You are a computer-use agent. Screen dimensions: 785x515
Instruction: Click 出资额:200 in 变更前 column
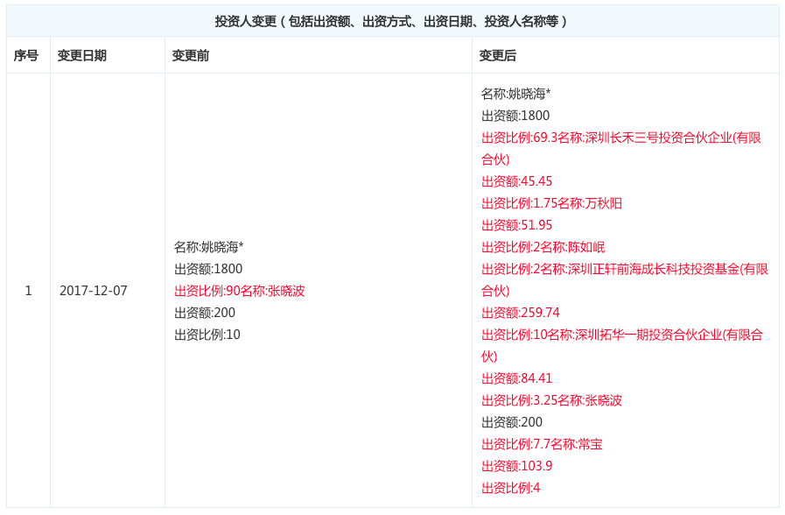tap(205, 313)
